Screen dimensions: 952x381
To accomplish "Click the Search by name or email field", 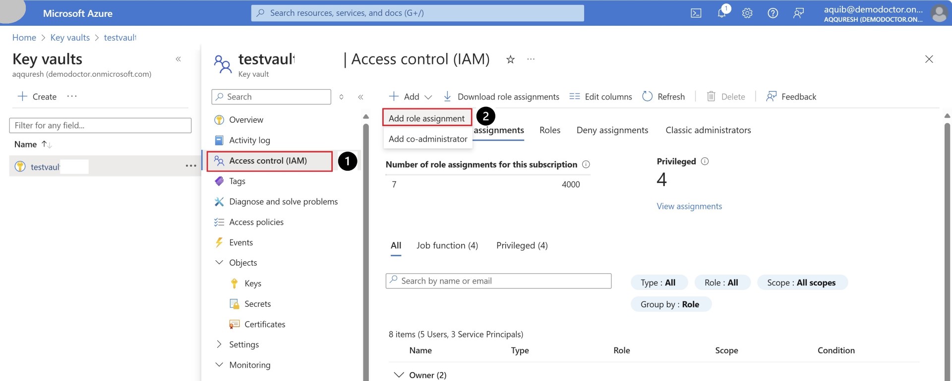I will [498, 281].
